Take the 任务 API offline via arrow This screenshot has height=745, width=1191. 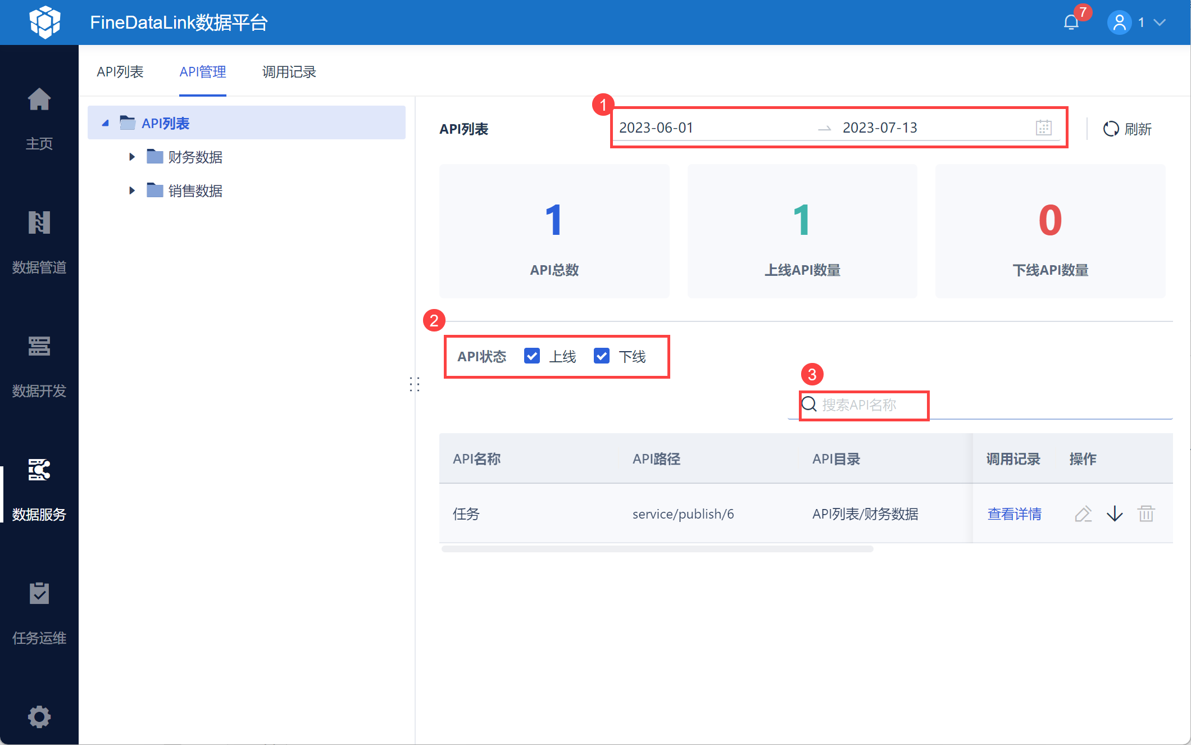point(1115,514)
